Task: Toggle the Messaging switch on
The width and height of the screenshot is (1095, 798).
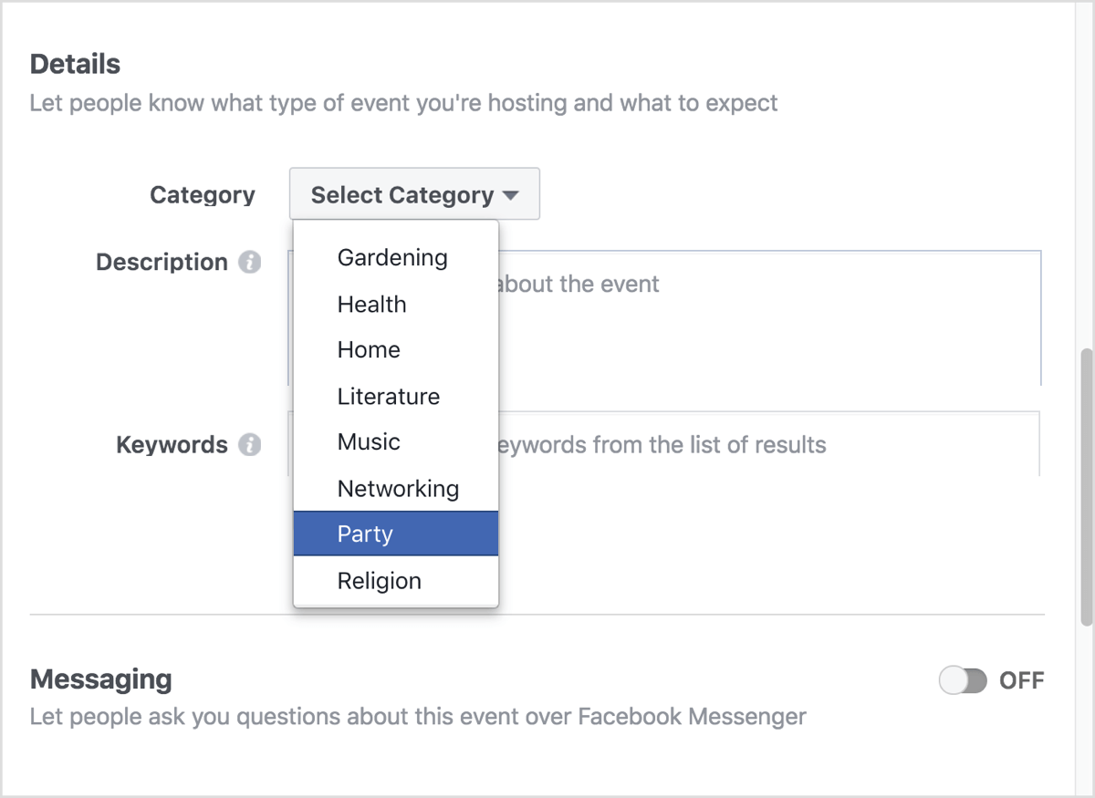Action: point(963,680)
